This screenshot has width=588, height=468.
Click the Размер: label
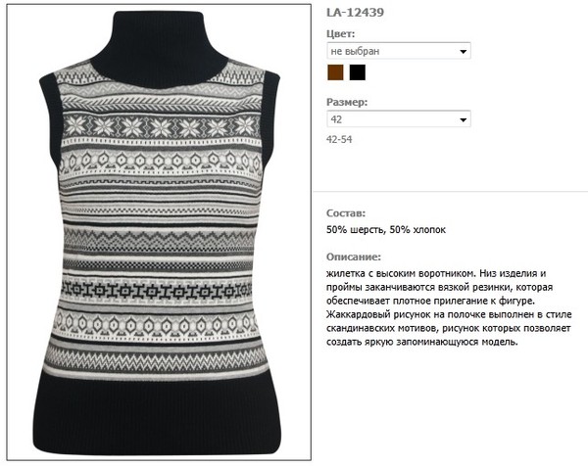[x=347, y=102]
